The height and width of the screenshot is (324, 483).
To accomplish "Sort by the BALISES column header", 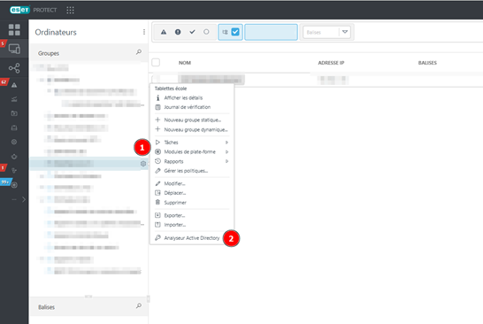I will point(427,63).
